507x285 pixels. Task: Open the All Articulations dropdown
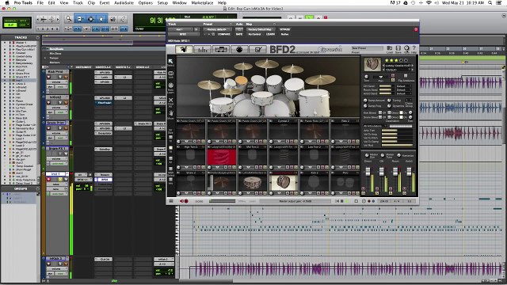pyautogui.click(x=375, y=126)
